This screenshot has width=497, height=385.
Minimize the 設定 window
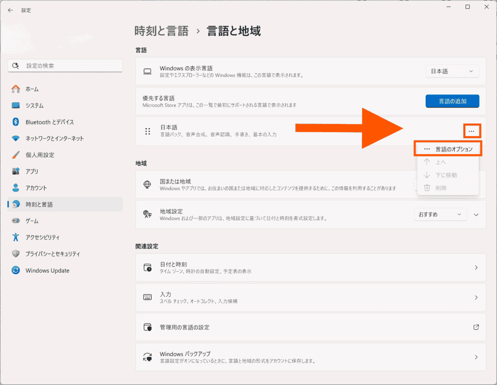click(x=448, y=7)
